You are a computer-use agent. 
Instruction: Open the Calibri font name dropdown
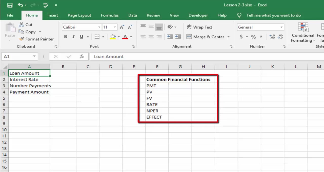click(x=99, y=27)
